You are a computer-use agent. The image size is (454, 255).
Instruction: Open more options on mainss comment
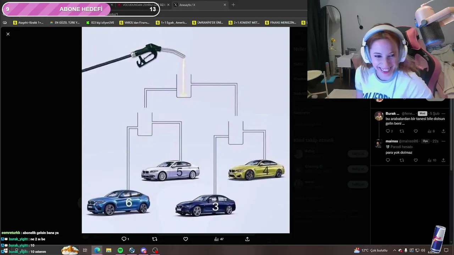pos(443,141)
